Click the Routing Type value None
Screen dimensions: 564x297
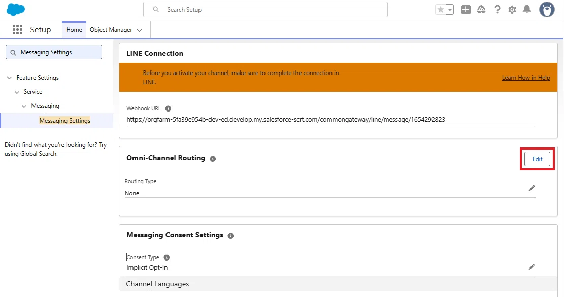[132, 193]
